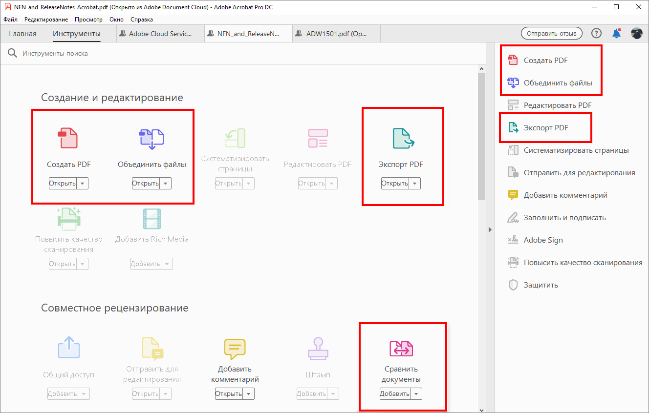Click Объединить файлы icon in right pane

513,83
